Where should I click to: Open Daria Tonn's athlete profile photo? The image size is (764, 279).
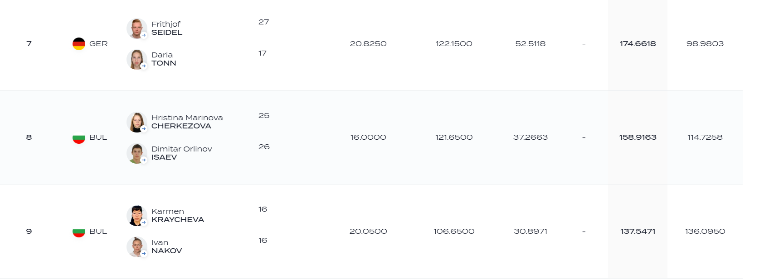click(136, 59)
